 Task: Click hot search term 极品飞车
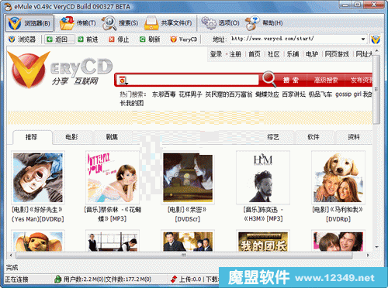(320, 94)
